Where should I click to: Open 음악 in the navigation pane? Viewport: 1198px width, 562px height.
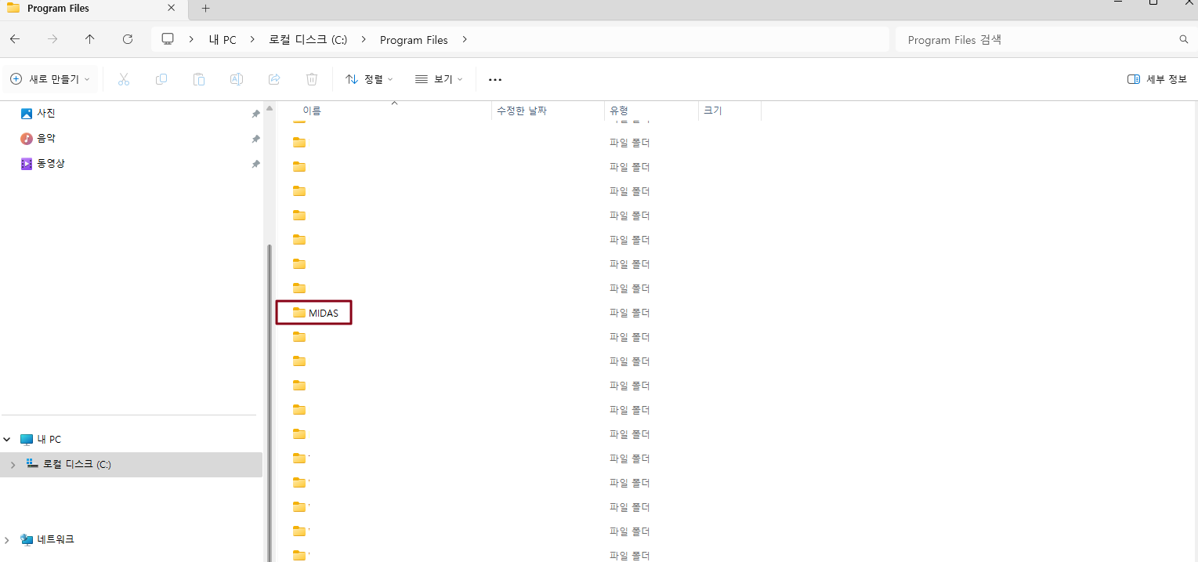[46, 139]
